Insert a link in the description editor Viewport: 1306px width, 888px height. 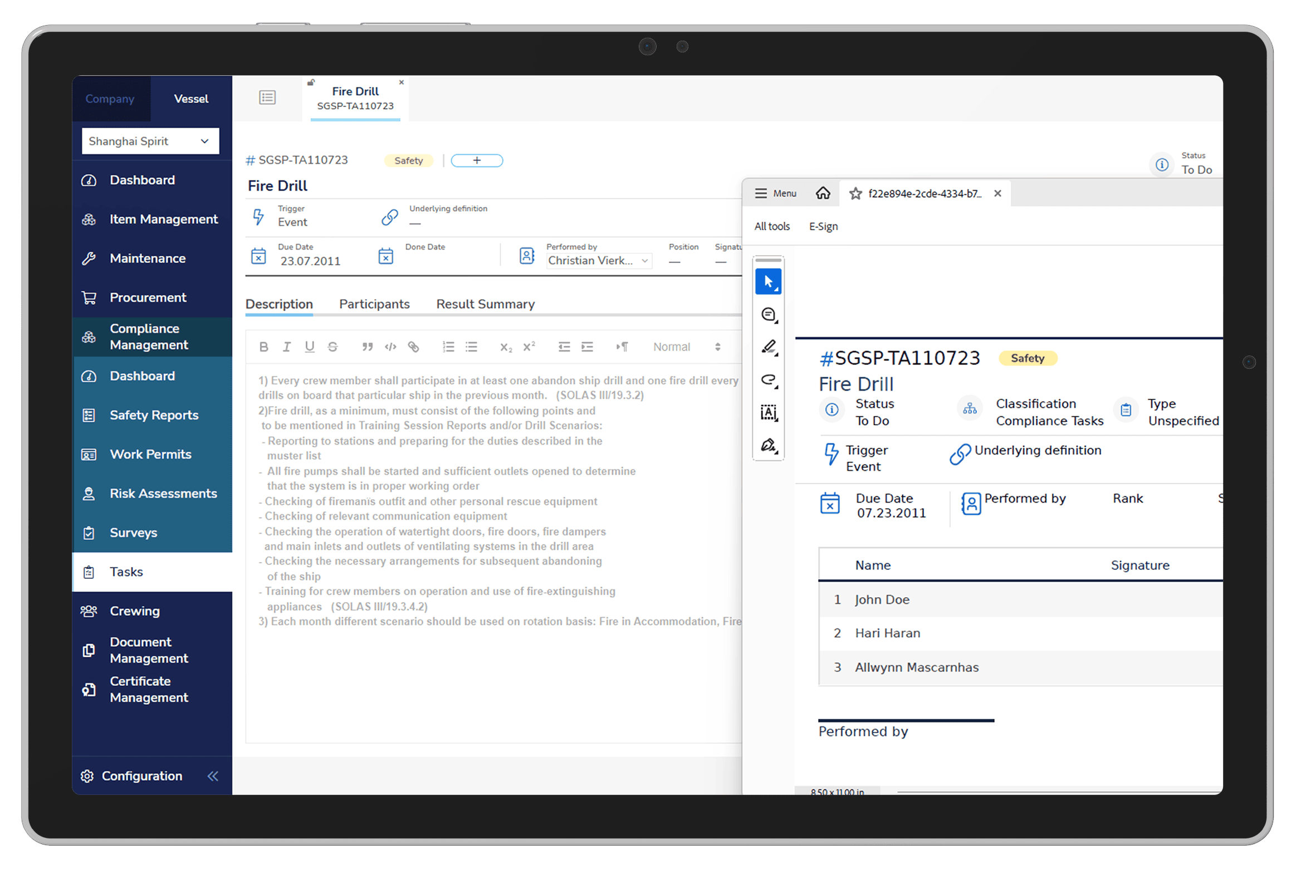(414, 347)
